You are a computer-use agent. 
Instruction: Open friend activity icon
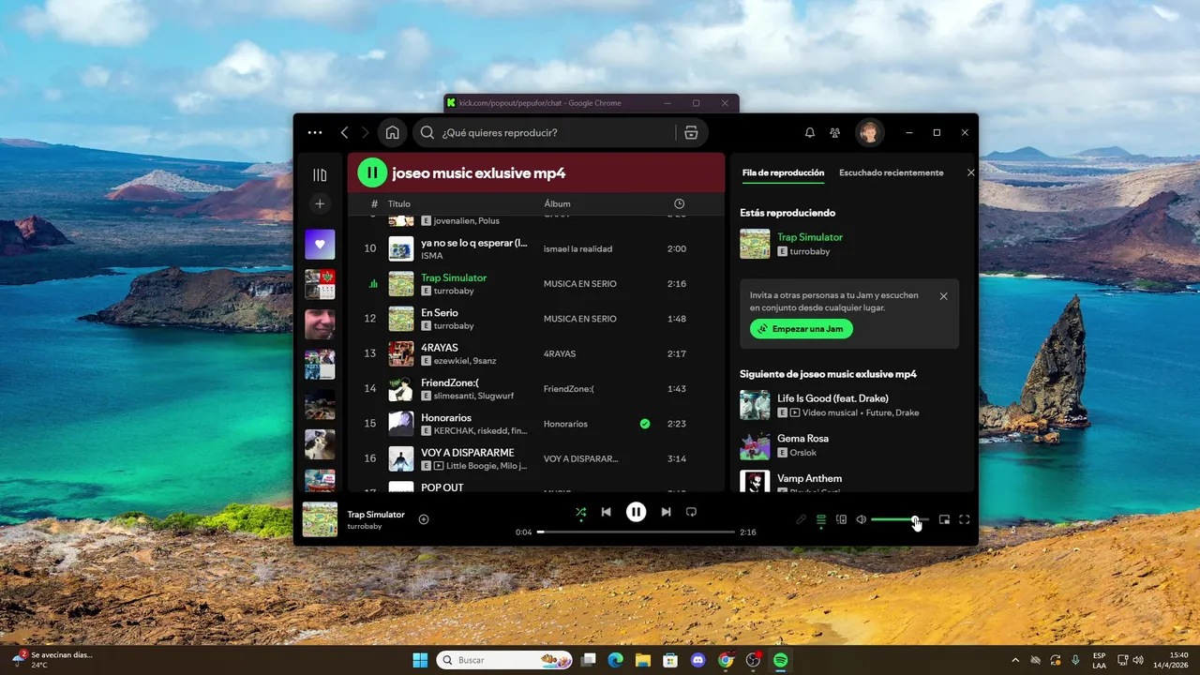pos(834,133)
